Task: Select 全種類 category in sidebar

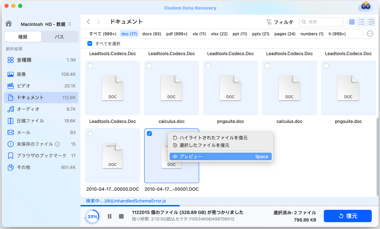Action: [41, 60]
